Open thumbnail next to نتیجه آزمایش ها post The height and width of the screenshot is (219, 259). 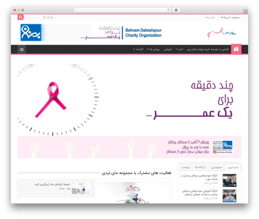click(x=81, y=188)
